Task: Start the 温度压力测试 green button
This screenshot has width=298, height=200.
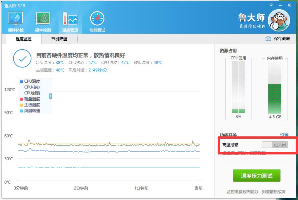Action: click(256, 176)
